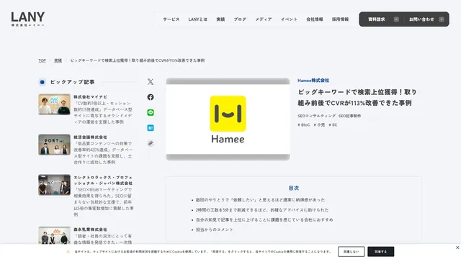461x259 pixels.
Task: Jump to 2時間の工数を5分まで削減 section
Action: pos(262,210)
